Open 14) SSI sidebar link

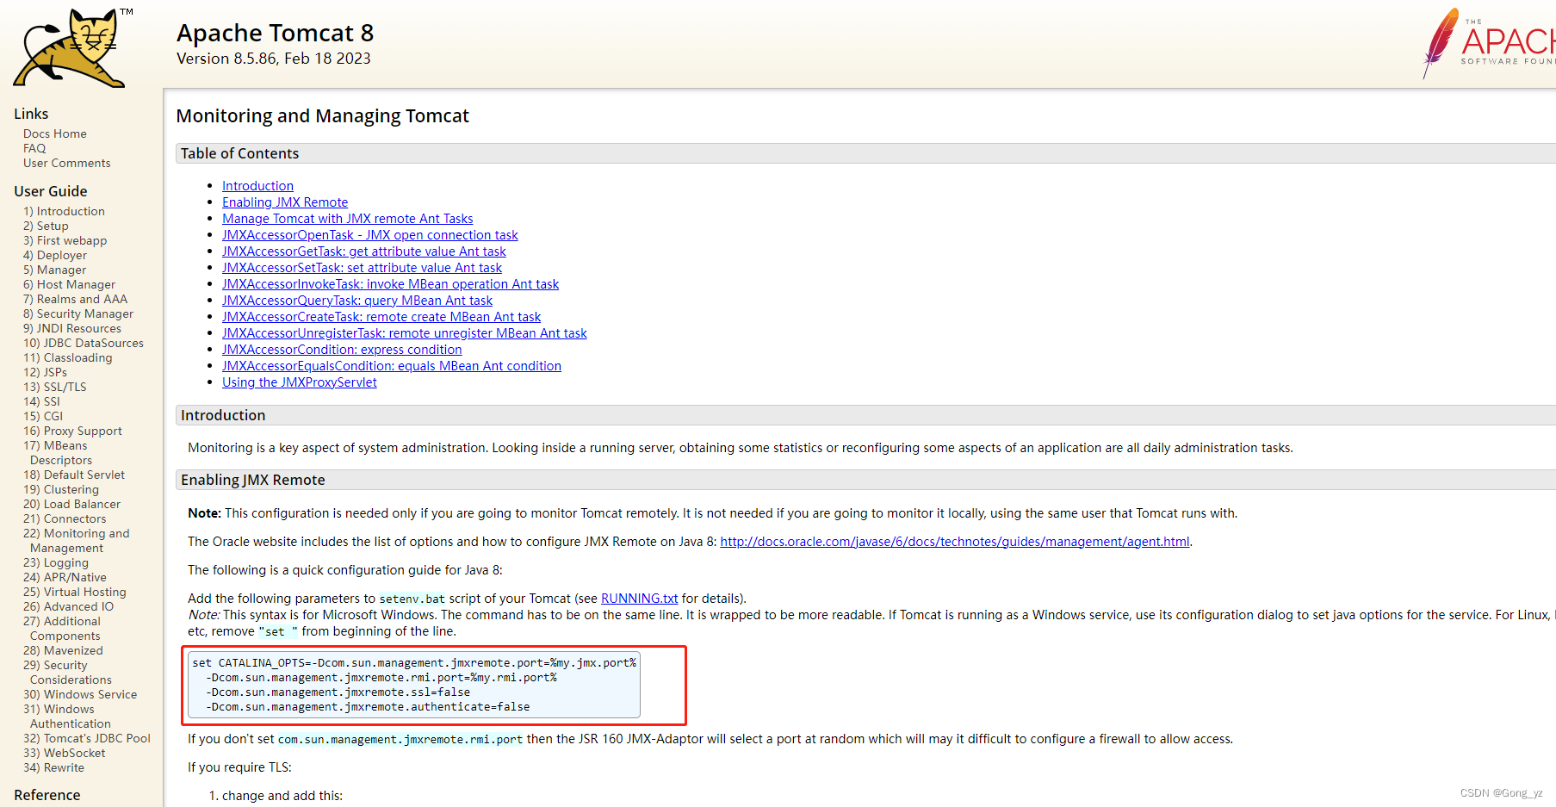41,401
